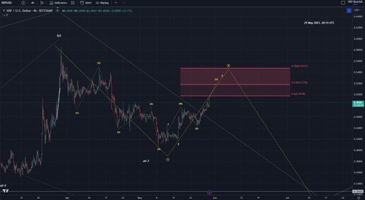365x200 pixels.
Task: Select the 29 May 2023, 20:15 UTC label
Action: point(319,23)
